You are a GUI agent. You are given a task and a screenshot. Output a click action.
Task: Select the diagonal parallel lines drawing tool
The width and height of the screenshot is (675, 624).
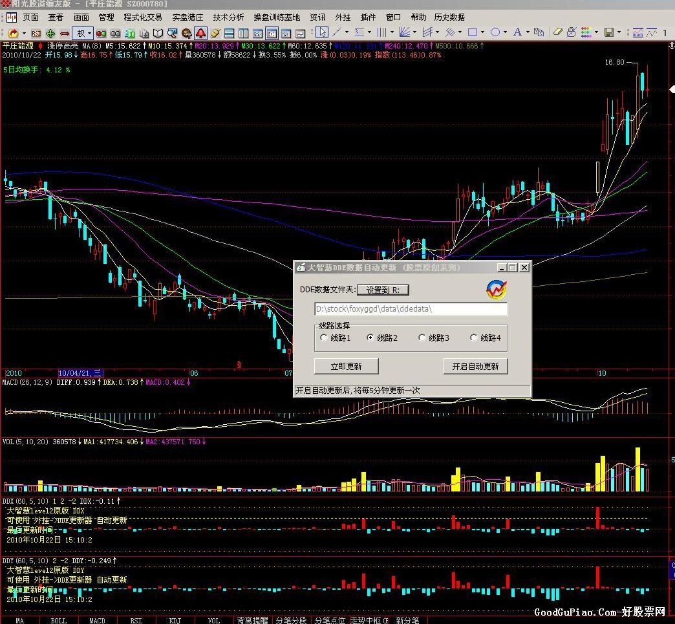pos(450,32)
